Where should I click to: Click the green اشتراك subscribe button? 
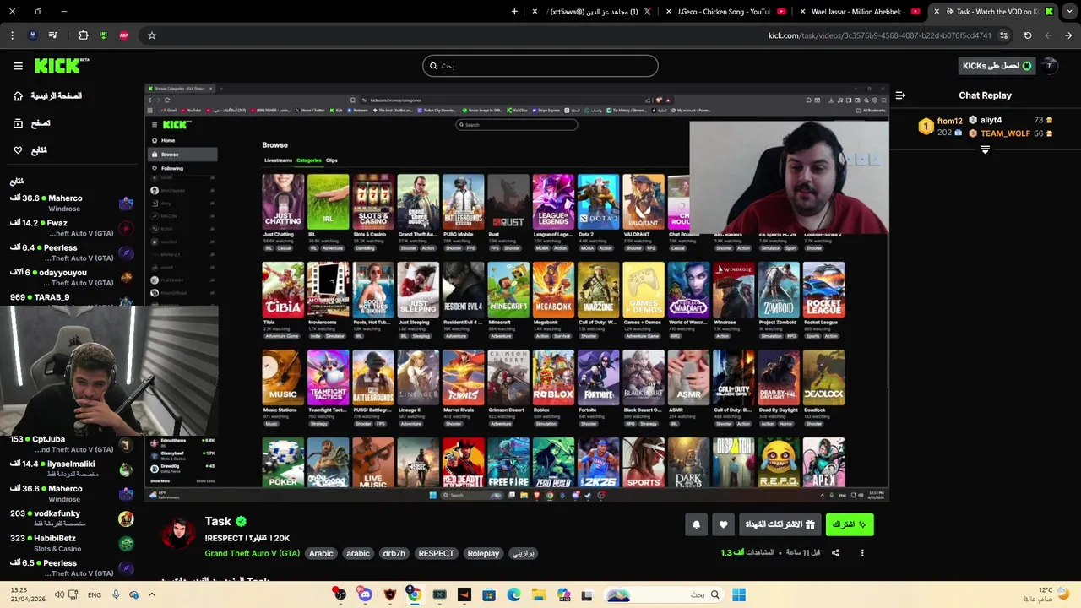pyautogui.click(x=850, y=524)
